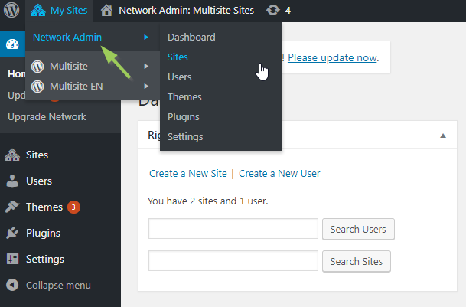
Task: Open Dashboard from the flyout submenu
Action: (x=191, y=37)
